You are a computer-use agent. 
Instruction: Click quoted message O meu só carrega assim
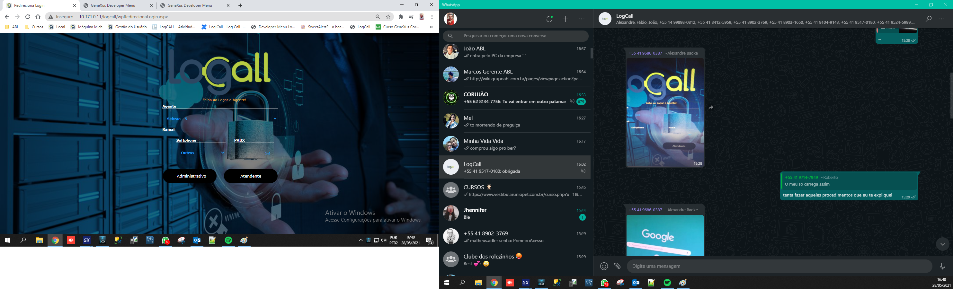[x=850, y=181]
